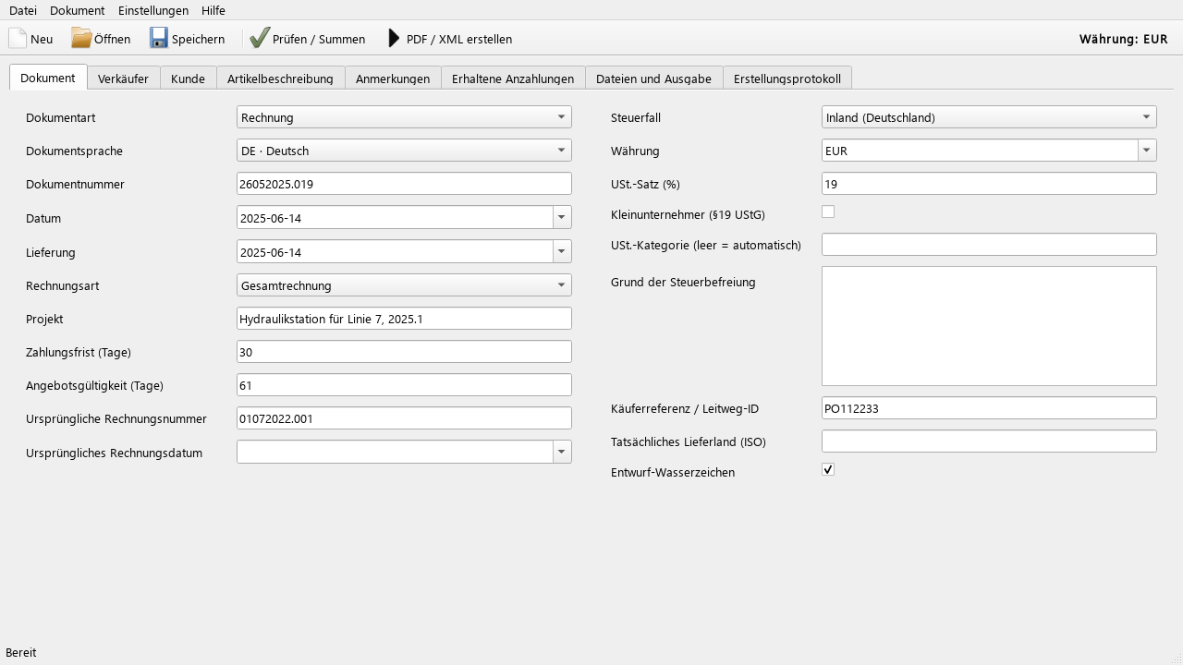Open the Lieferung date dropdown arrow
Image resolution: width=1183 pixels, height=665 pixels.
click(562, 252)
